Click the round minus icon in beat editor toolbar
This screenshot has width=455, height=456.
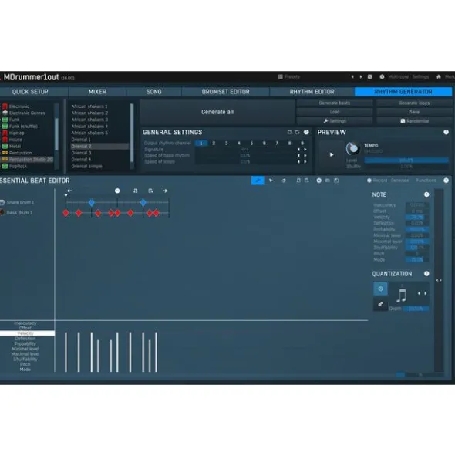click(319, 181)
